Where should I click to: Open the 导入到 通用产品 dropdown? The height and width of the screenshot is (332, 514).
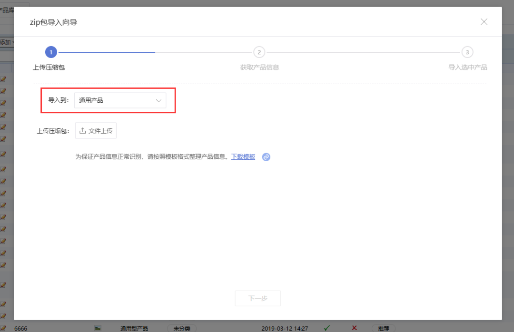pyautogui.click(x=120, y=100)
